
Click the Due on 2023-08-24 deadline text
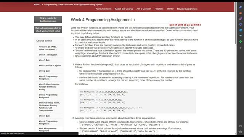[x=185, y=25]
